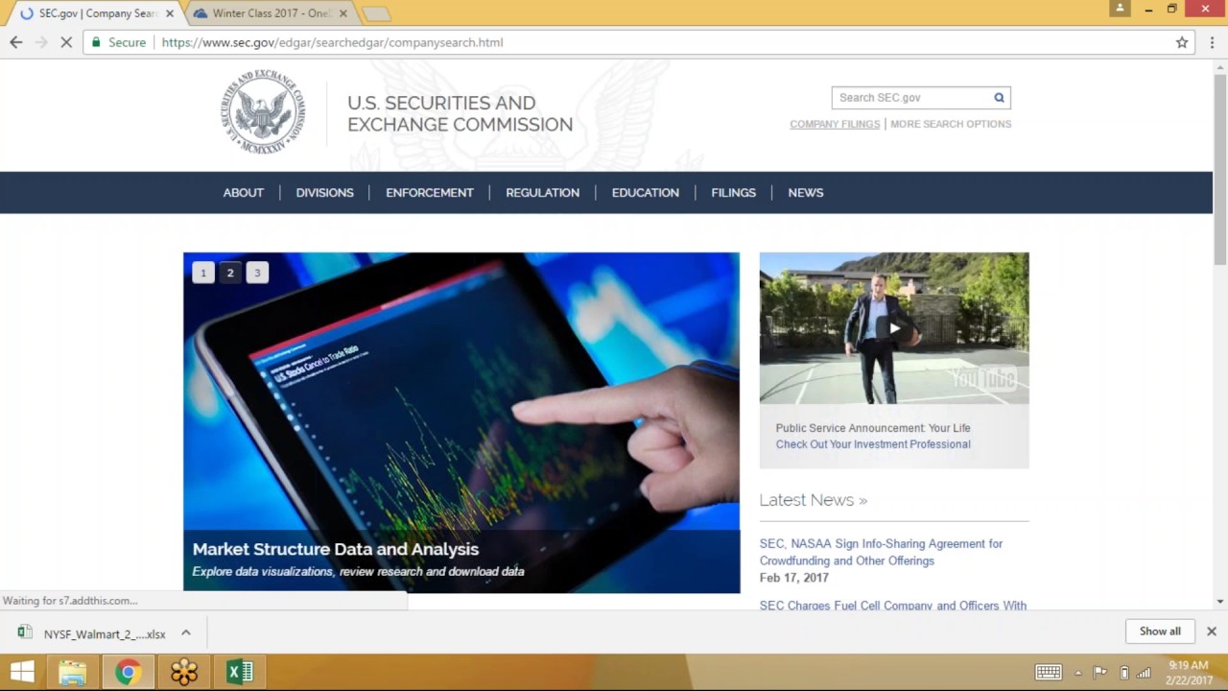Open the DIVISIONS menu

click(x=325, y=193)
